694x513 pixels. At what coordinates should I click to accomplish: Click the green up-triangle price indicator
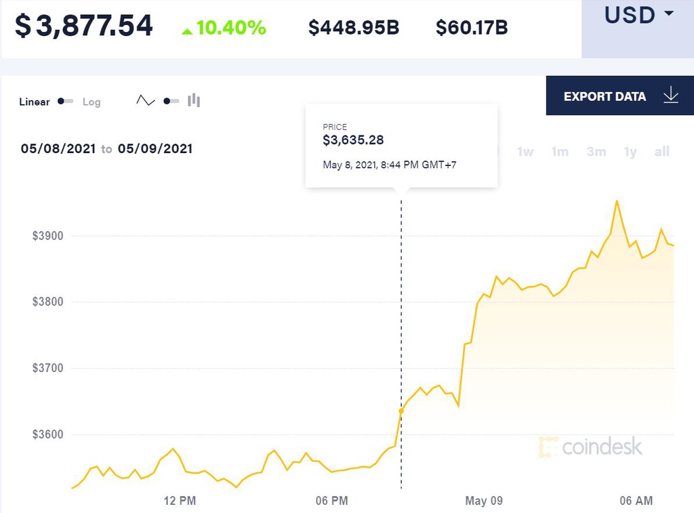tap(187, 31)
